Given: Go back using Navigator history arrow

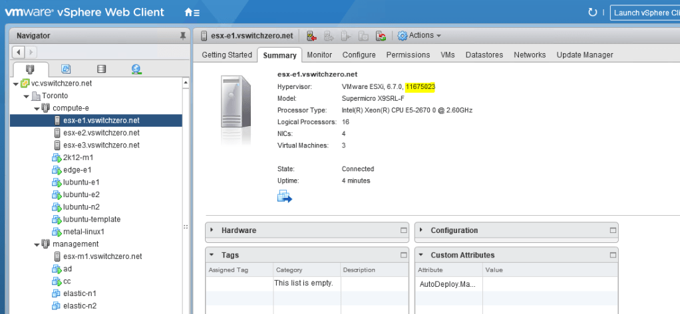Looking at the screenshot, I should pos(19,52).
